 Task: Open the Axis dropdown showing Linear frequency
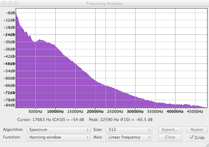129,137
